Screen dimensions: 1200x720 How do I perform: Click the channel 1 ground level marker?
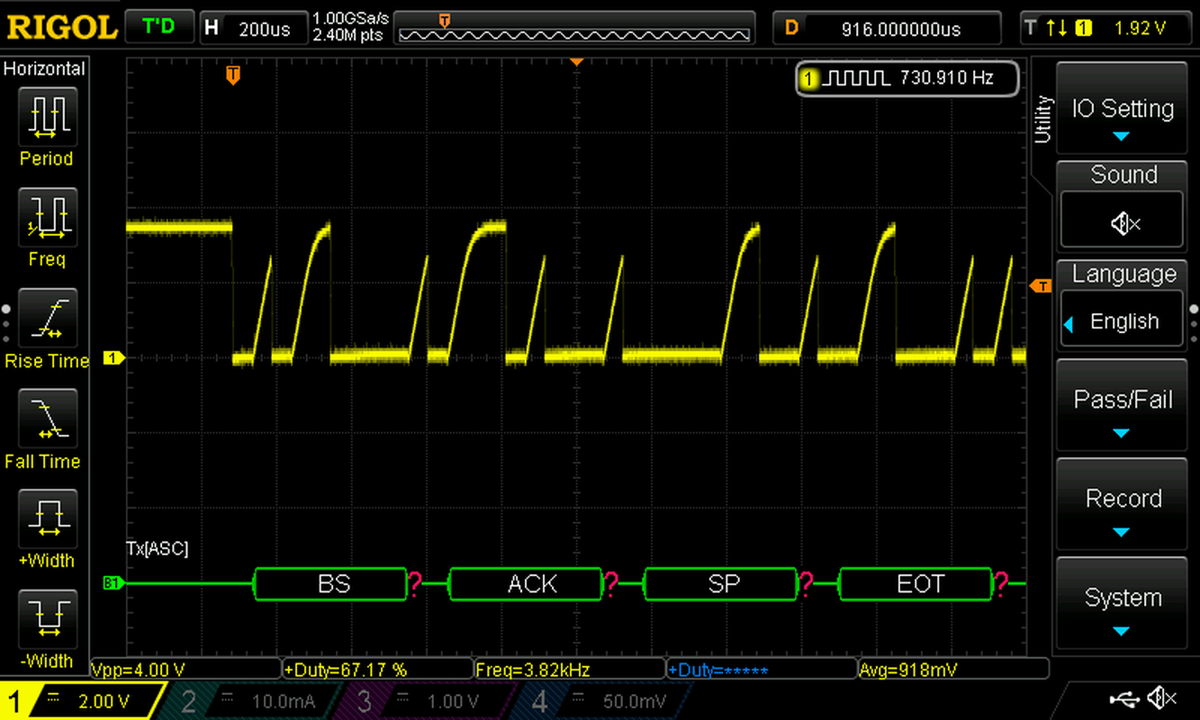pos(113,358)
